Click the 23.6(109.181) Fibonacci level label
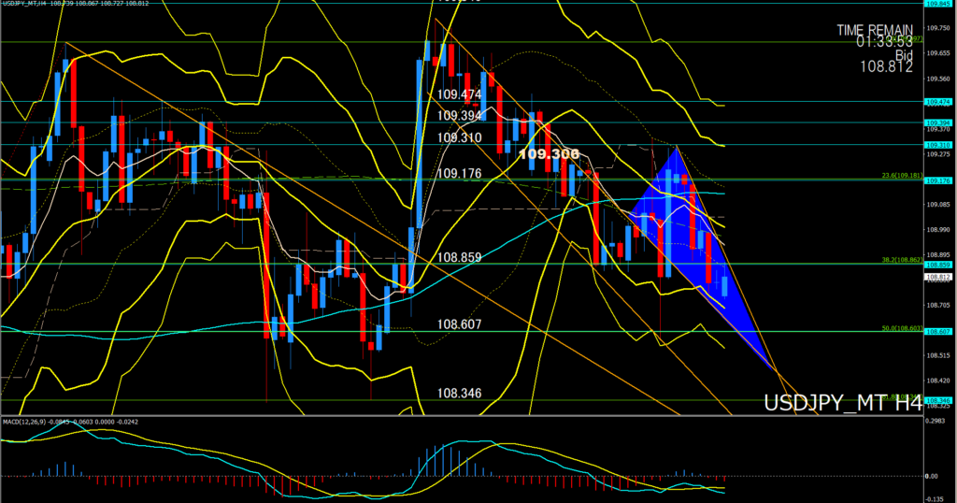 tap(902, 176)
